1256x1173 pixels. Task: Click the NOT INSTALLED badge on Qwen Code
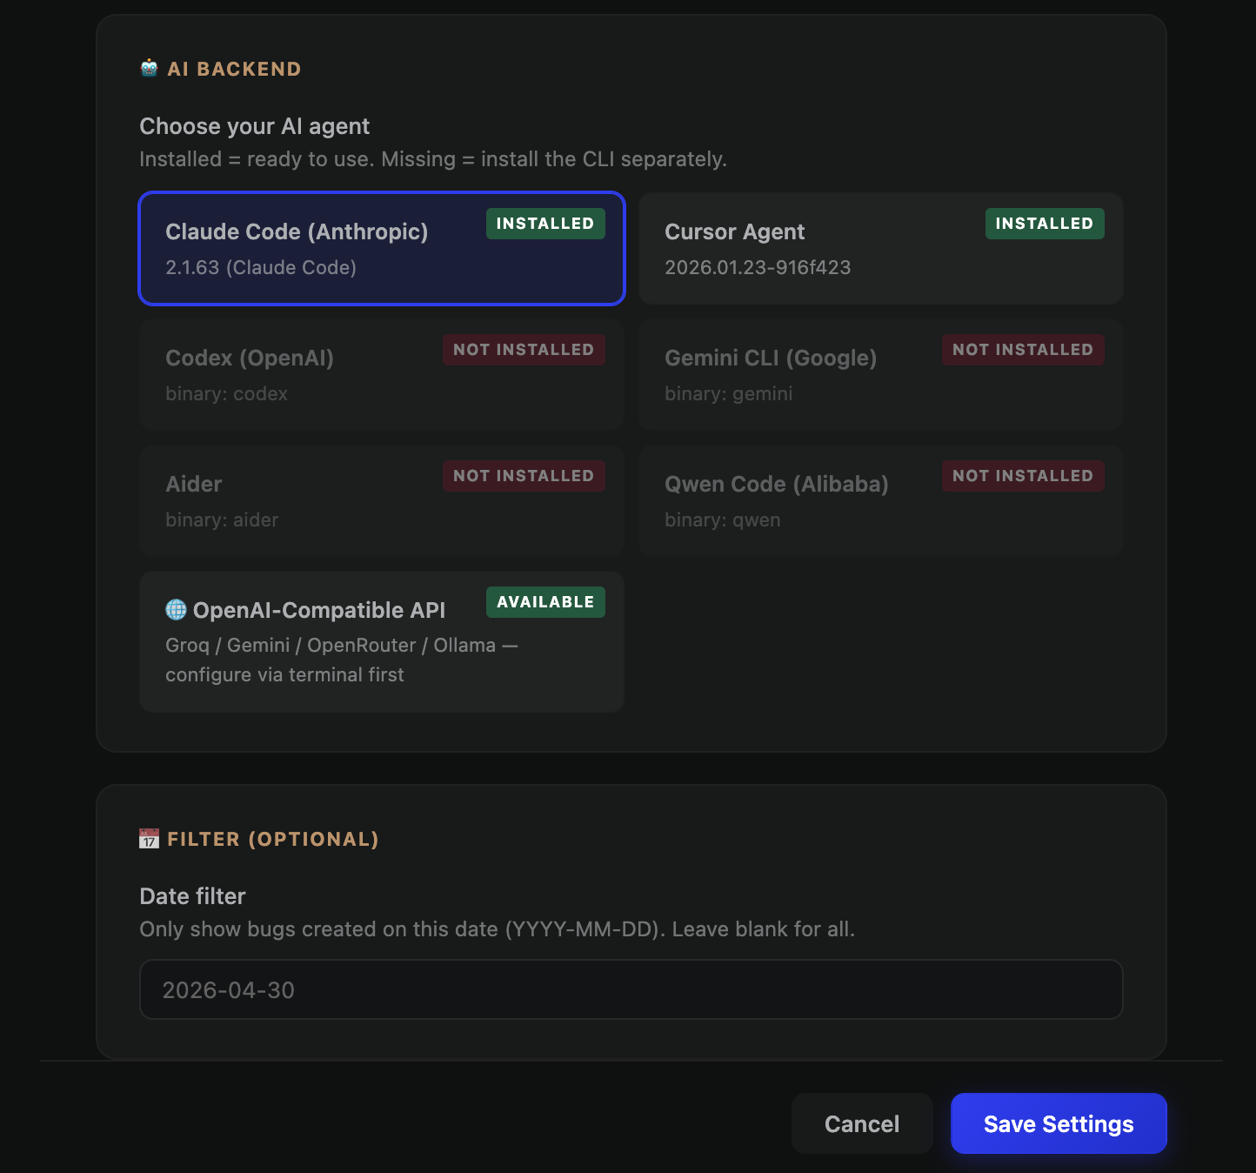(1023, 476)
